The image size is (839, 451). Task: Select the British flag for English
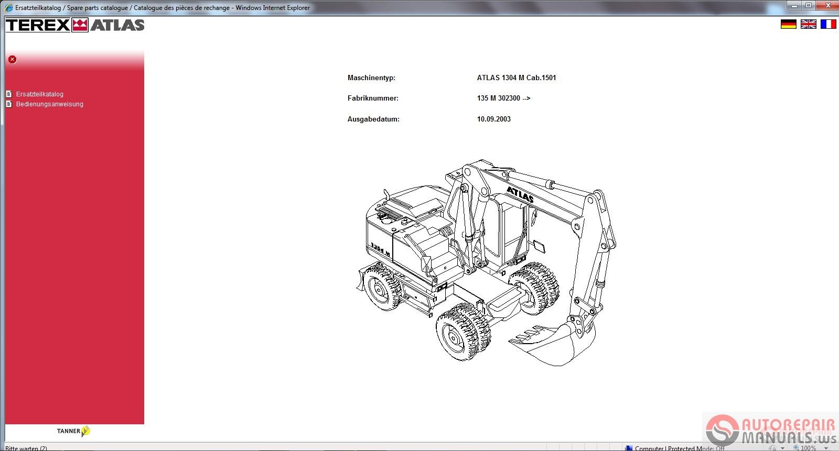pyautogui.click(x=808, y=24)
